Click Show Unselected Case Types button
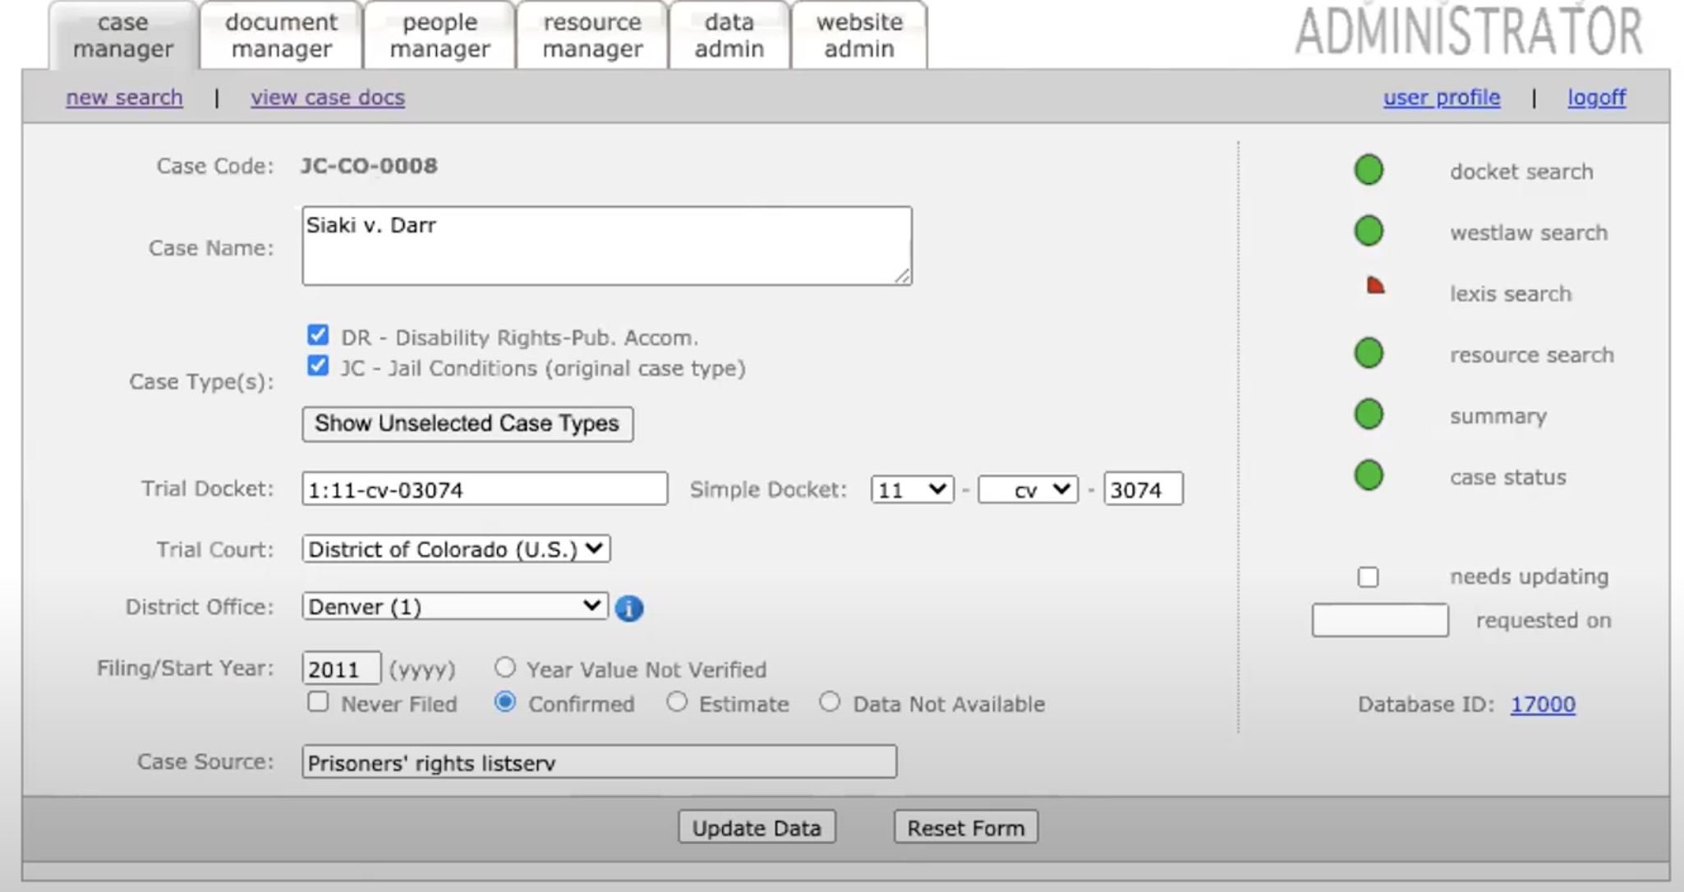 tap(467, 424)
